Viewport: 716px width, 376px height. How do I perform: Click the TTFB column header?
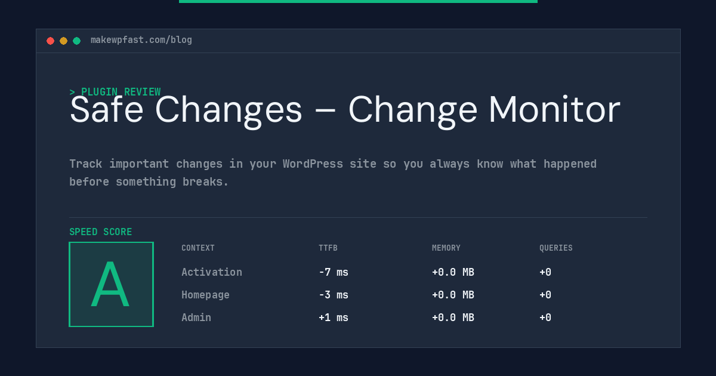pos(328,248)
